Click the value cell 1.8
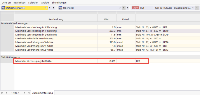 point(107,46)
